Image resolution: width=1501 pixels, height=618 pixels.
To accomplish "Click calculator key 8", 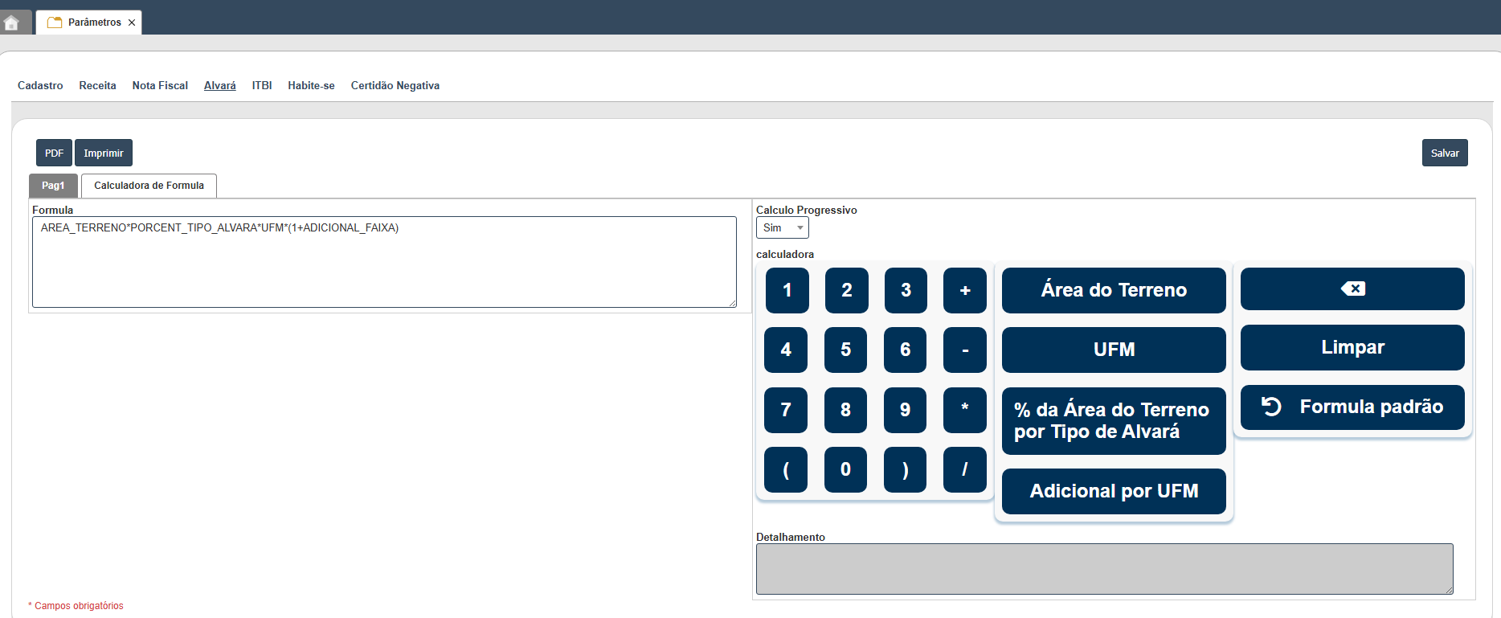I will point(845,410).
